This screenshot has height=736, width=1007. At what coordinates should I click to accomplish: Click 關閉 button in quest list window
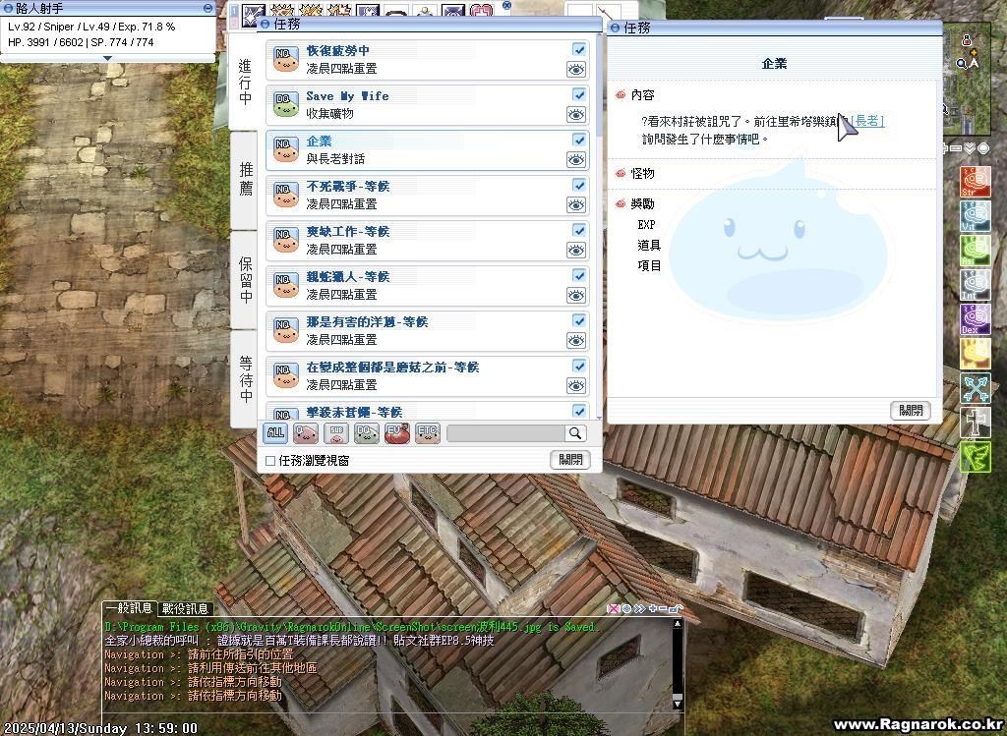pyautogui.click(x=570, y=460)
